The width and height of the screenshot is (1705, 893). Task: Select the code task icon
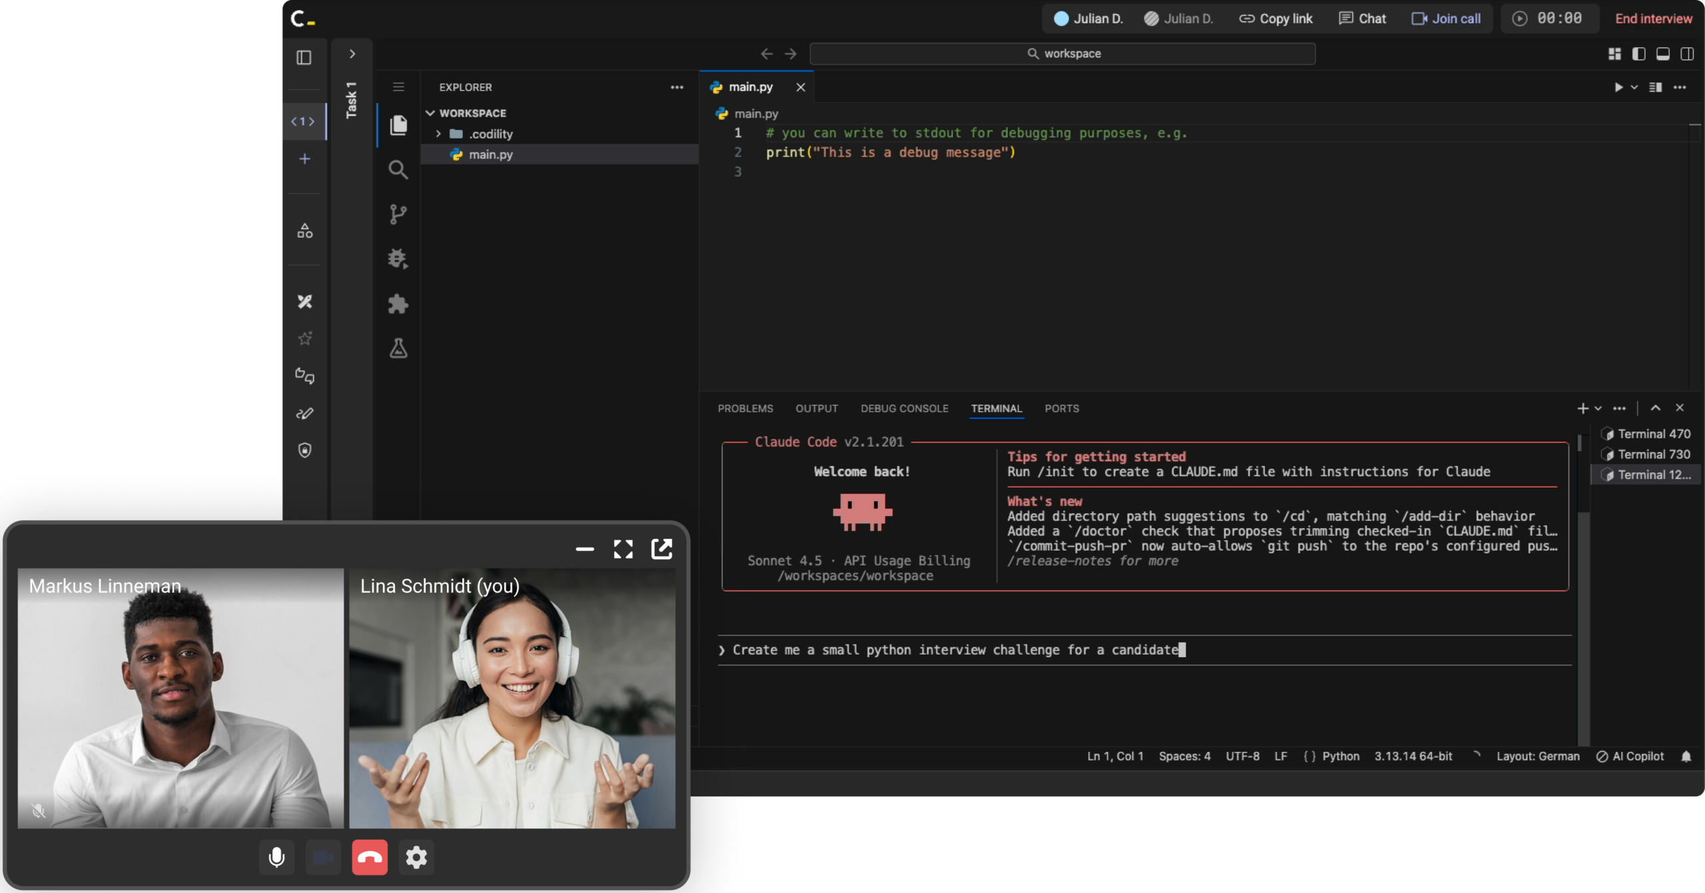pos(304,121)
